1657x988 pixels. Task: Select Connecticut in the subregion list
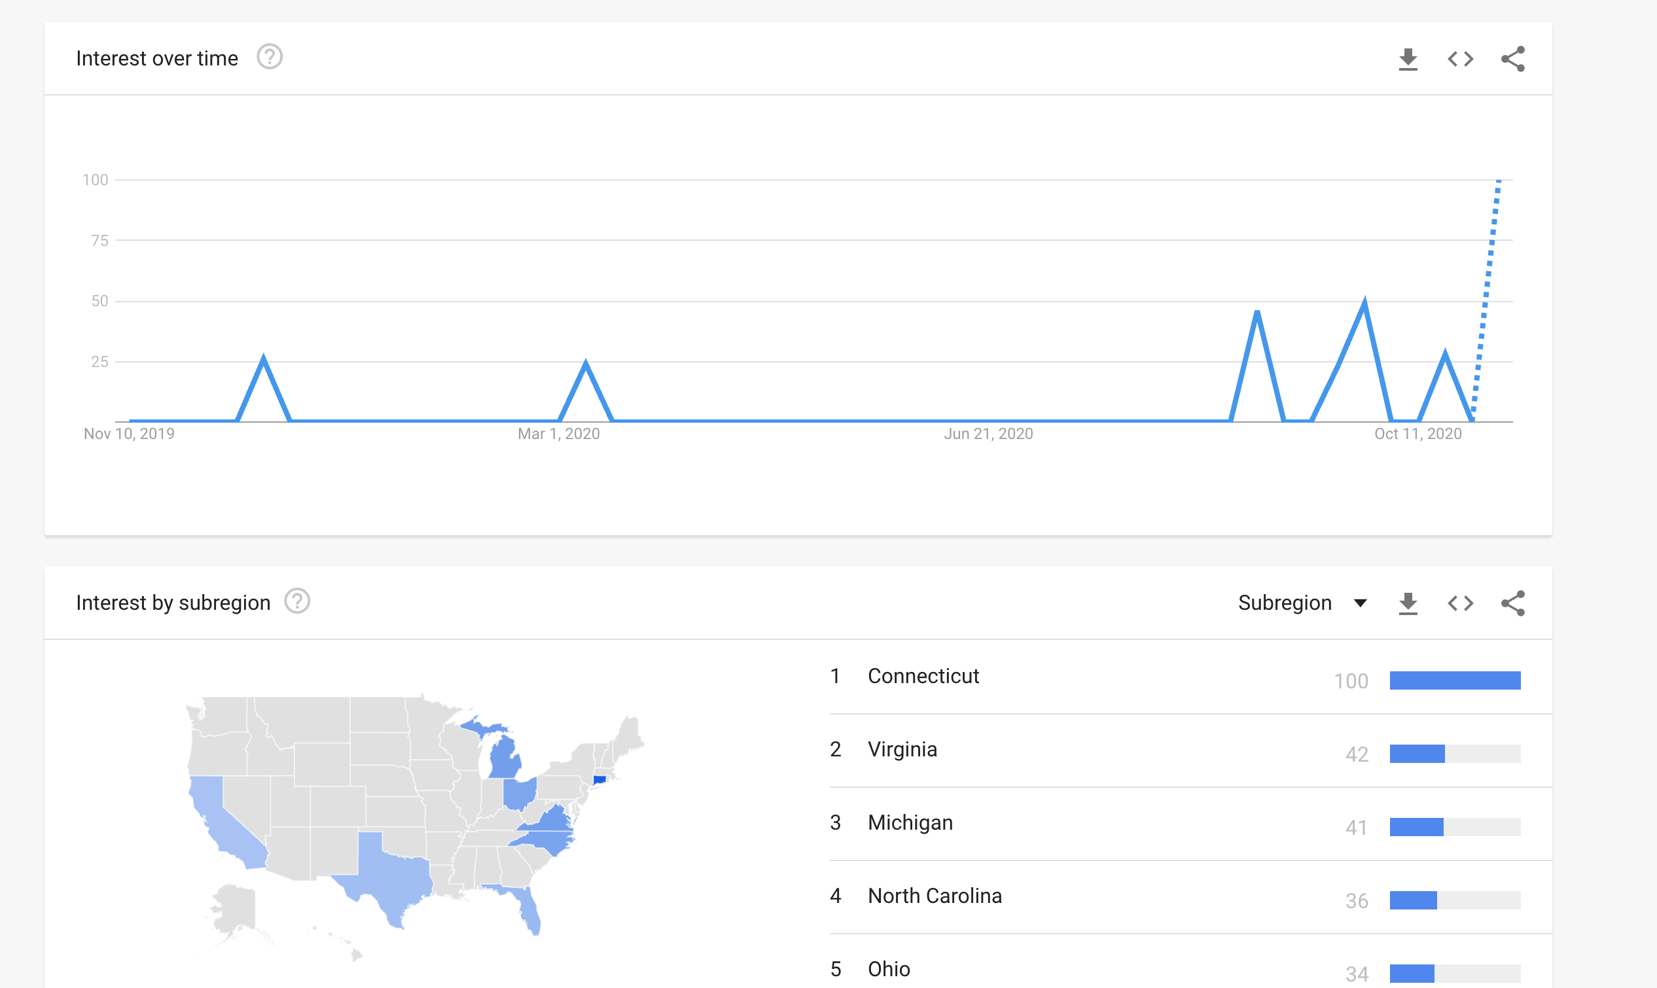923,677
